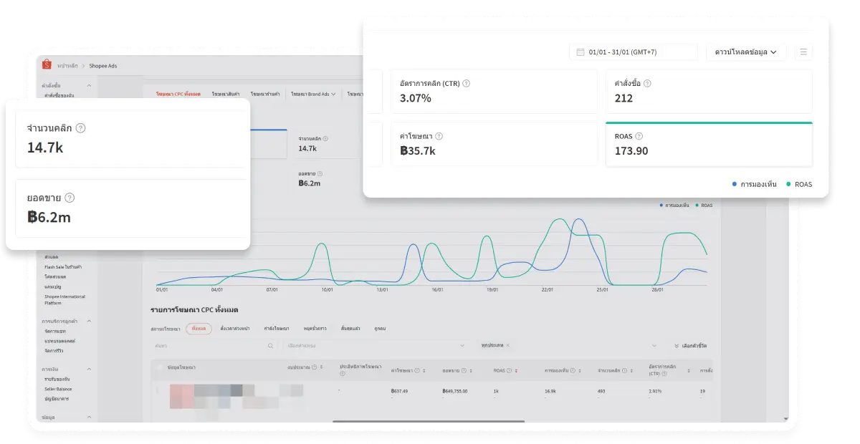Open the ดาวน์โหลดข้อมูล download dropdown
The image size is (860, 444).
[746, 52]
